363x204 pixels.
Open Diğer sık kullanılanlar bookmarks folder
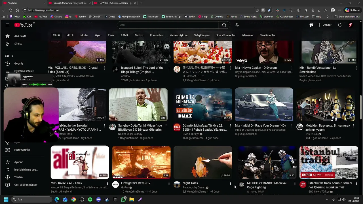pos(347,17)
